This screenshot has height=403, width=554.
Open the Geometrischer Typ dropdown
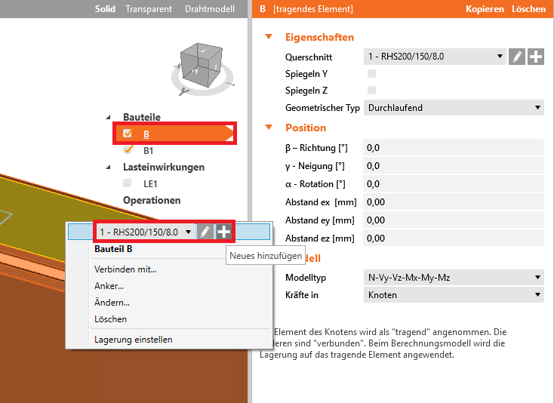click(454, 107)
